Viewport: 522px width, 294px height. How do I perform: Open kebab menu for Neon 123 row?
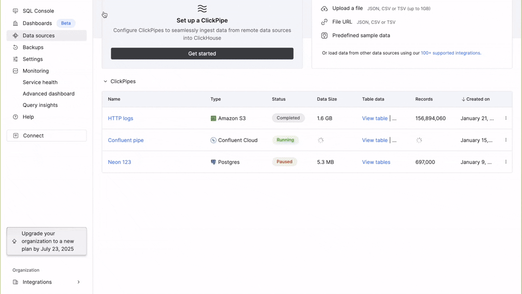pyautogui.click(x=506, y=162)
